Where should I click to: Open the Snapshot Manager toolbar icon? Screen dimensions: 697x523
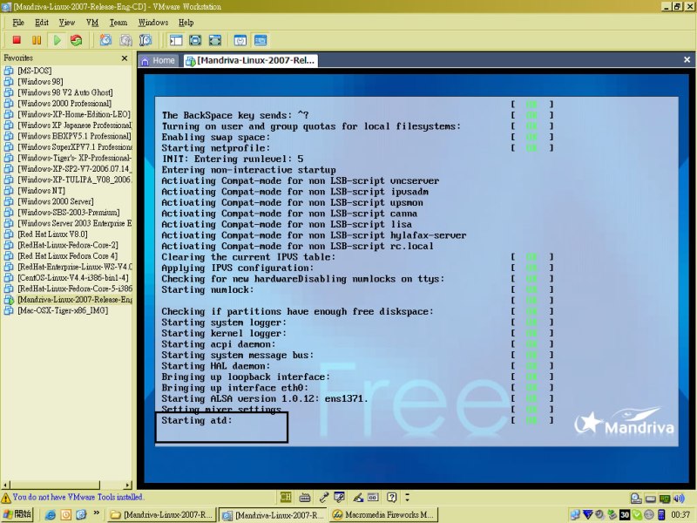point(145,40)
